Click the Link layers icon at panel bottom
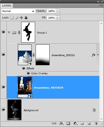 [x=54, y=123]
